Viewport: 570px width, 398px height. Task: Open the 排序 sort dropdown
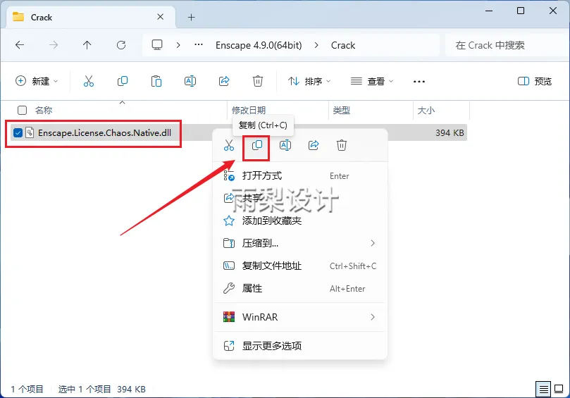pos(309,81)
